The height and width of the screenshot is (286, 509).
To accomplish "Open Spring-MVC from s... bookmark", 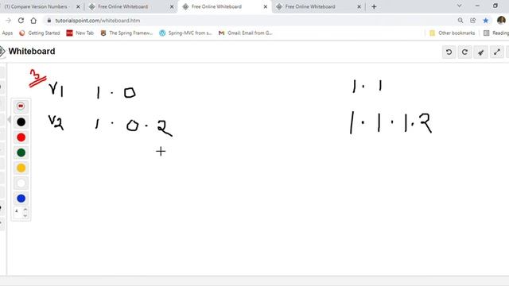I will click(x=185, y=33).
